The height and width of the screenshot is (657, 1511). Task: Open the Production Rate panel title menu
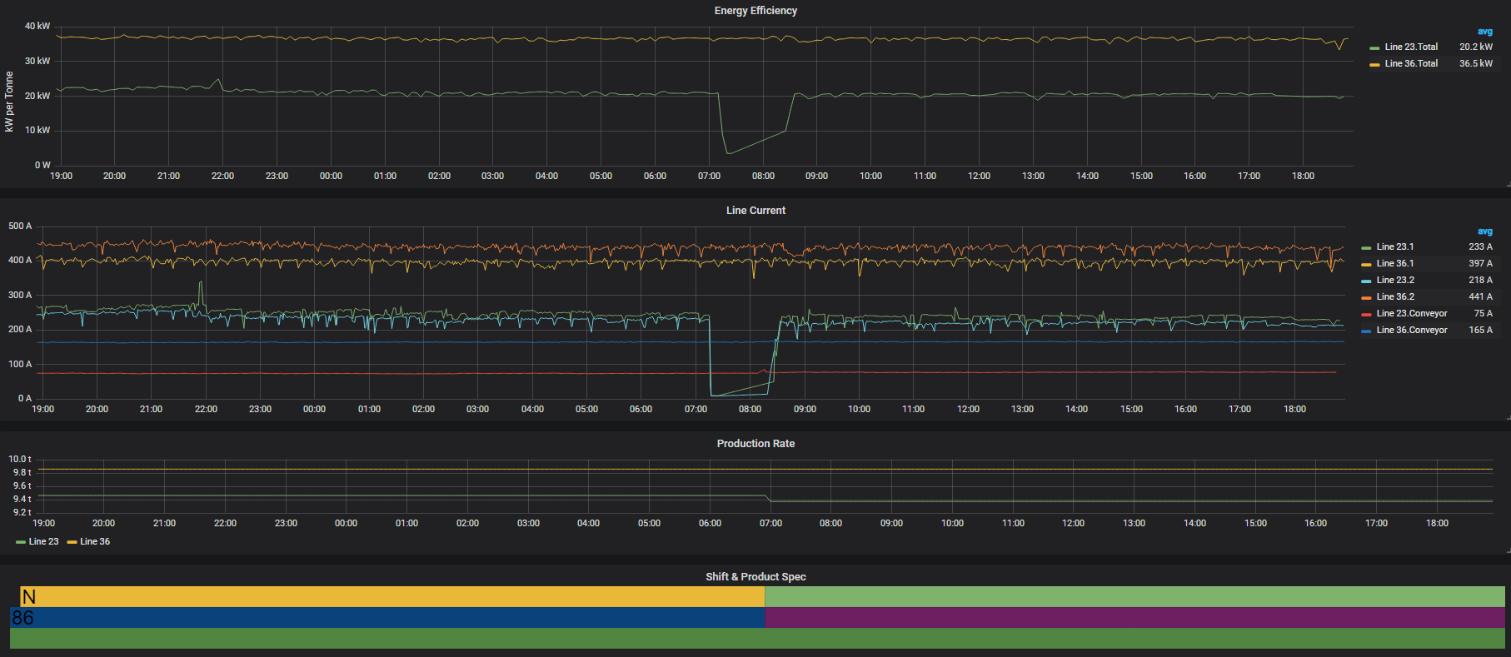point(755,444)
